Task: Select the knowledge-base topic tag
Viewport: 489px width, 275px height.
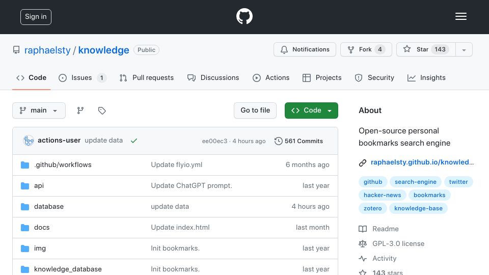Action: tap(418, 208)
